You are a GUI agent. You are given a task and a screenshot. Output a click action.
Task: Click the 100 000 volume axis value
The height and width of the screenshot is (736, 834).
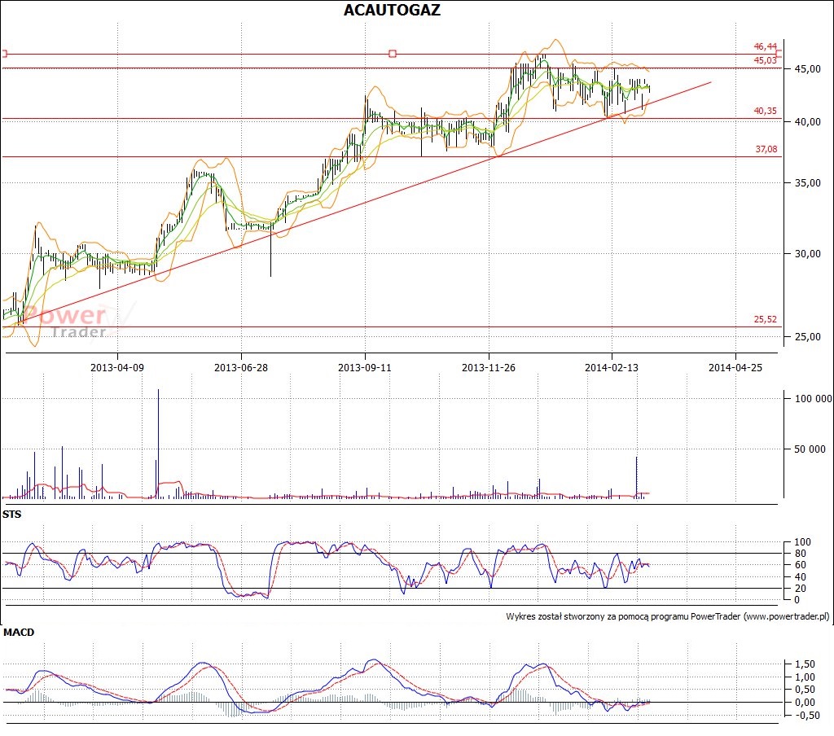pyautogui.click(x=814, y=399)
